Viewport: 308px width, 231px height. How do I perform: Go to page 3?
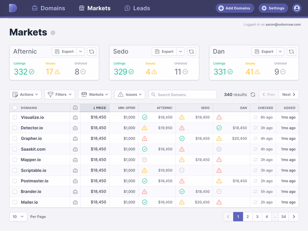click(257, 216)
